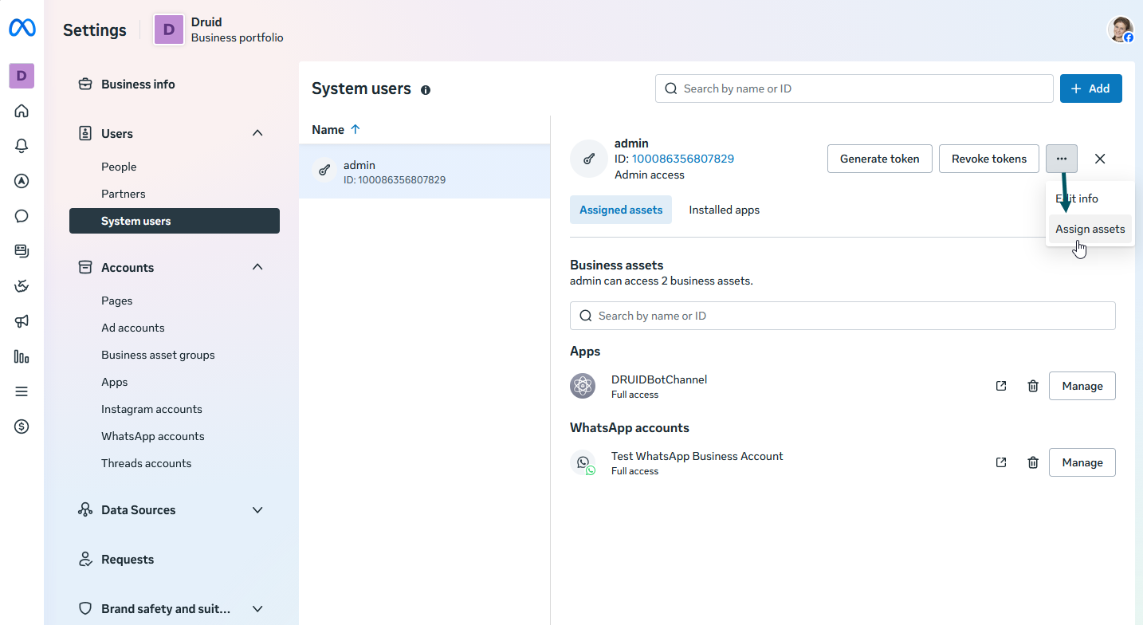
Task: Switch to the Installed apps tab
Action: (724, 210)
